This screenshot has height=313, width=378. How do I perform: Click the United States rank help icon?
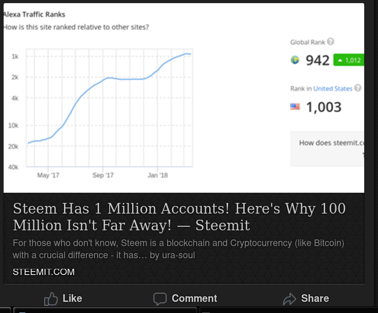pos(358,88)
